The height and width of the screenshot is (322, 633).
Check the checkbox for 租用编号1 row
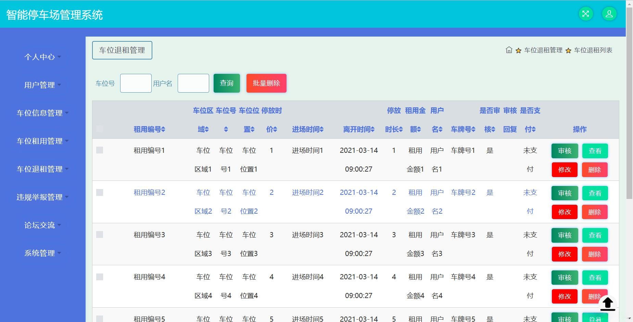pos(100,150)
